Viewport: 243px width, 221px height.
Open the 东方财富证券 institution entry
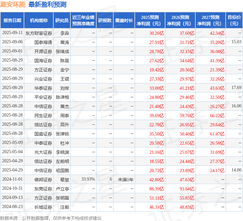39,33
